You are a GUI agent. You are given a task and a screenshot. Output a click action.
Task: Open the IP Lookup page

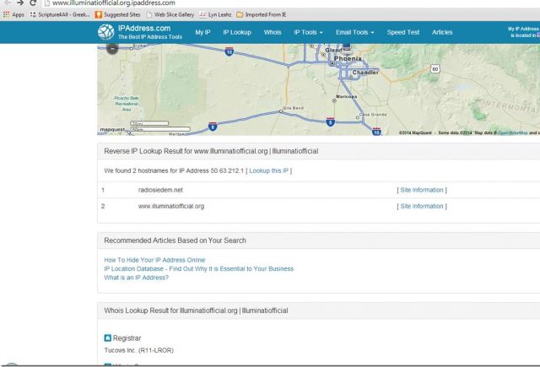237,32
